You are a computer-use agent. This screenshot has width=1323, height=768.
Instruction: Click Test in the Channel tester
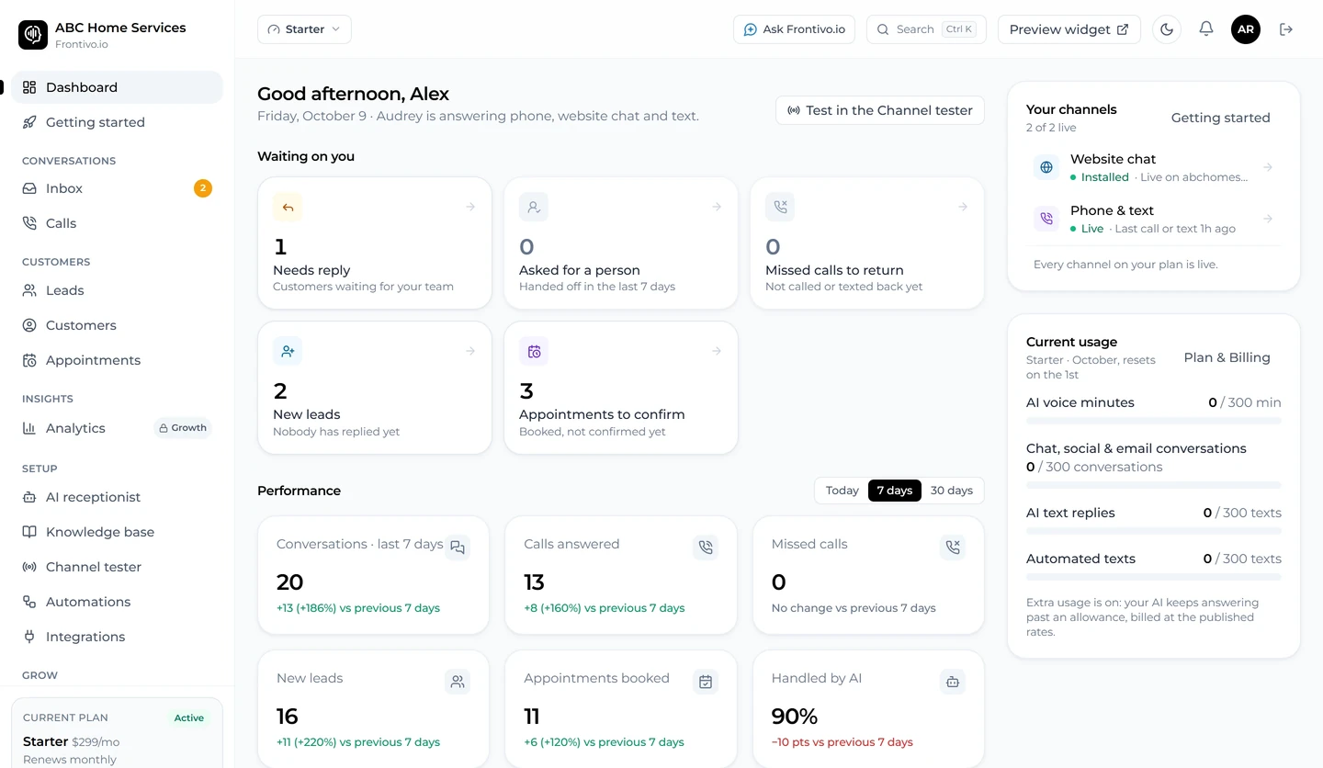880,110
